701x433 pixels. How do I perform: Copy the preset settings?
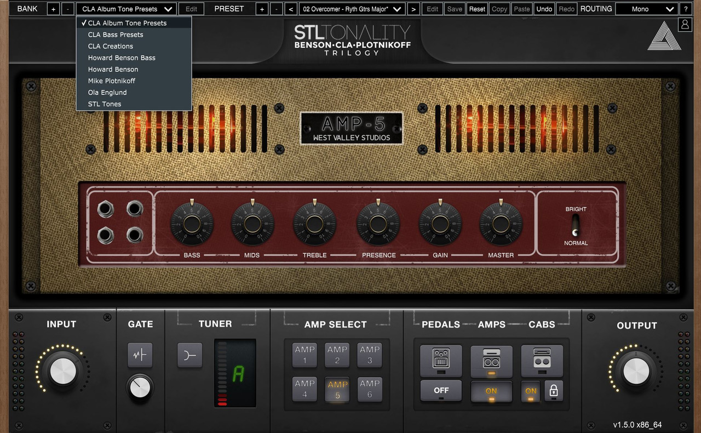[499, 9]
